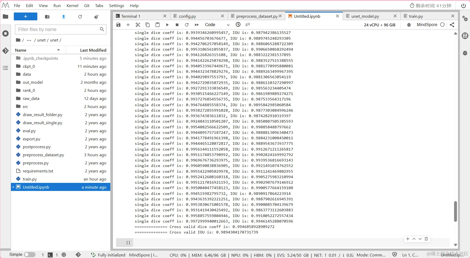Insert cell below from cell toolbar plus
Screen dimensions: 470x258
click(x=408, y=239)
